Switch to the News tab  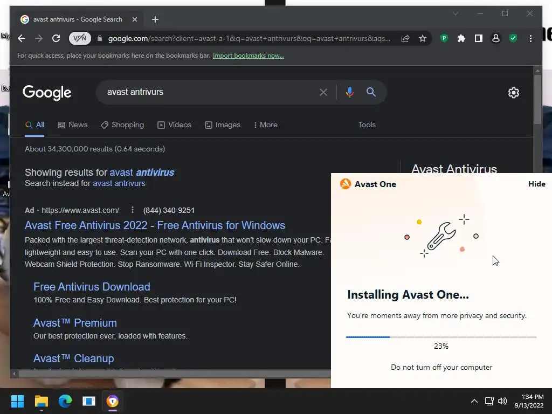tap(73, 125)
